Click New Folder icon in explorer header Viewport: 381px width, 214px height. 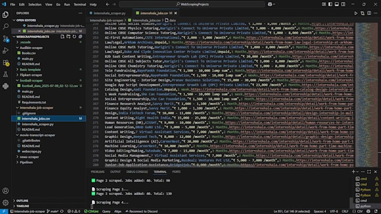tap(68, 36)
